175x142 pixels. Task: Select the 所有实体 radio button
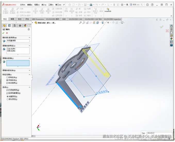[x=7, y=77]
